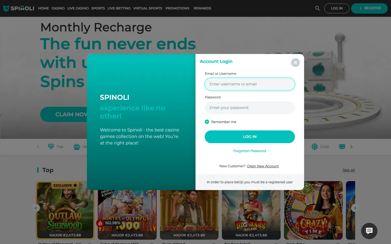Image resolution: width=391 pixels, height=244 pixels.
Task: Open the live chat bubble icon
Action: (369, 231)
